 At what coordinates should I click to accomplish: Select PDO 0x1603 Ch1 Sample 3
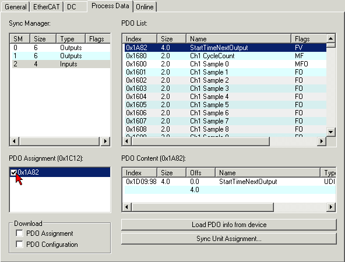pyautogui.click(x=226, y=88)
